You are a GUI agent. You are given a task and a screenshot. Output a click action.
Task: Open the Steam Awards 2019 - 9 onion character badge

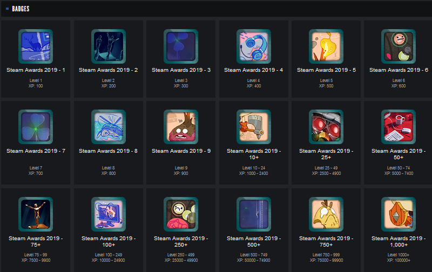181,127
